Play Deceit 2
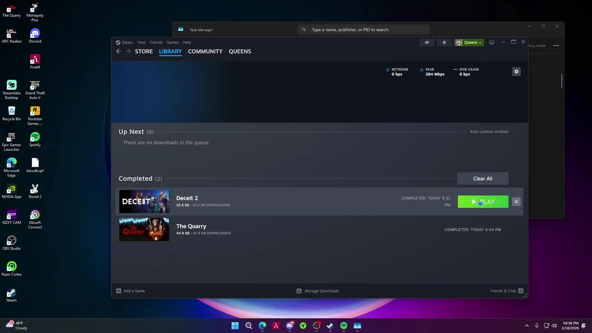 point(483,202)
